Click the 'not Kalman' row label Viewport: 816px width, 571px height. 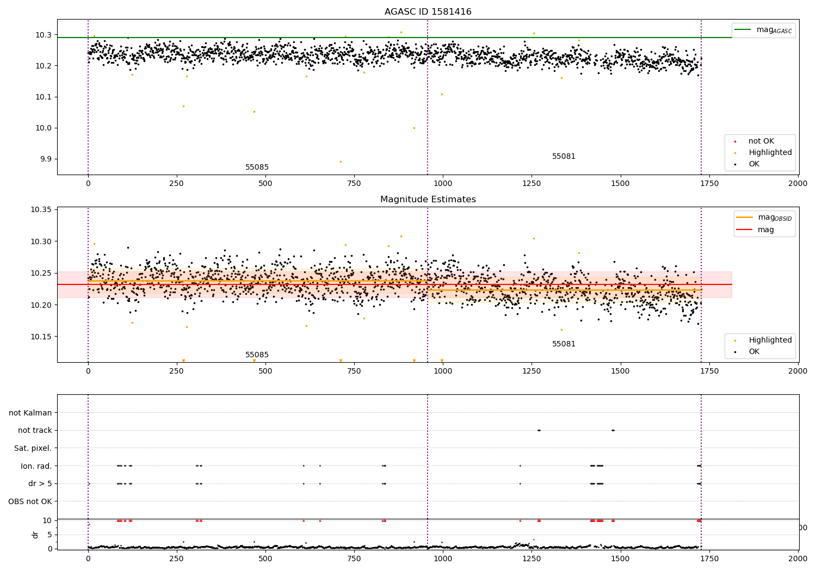pos(30,413)
